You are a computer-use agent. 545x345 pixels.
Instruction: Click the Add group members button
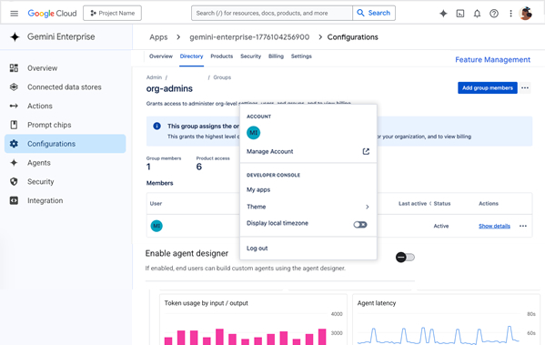pyautogui.click(x=488, y=88)
